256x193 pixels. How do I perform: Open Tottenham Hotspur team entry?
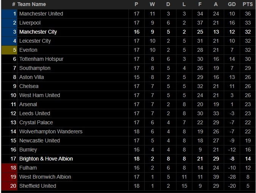point(41,59)
